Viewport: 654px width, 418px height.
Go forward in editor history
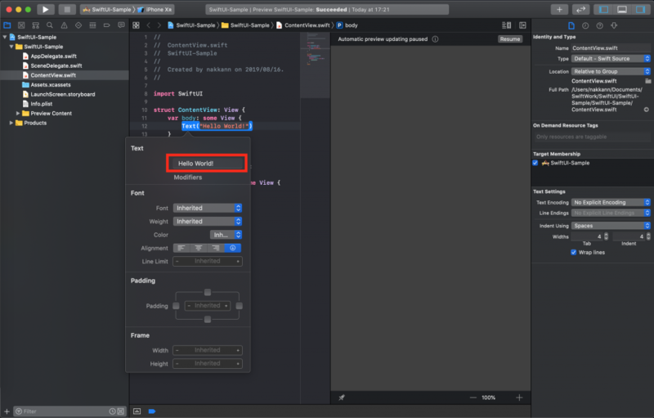159,25
